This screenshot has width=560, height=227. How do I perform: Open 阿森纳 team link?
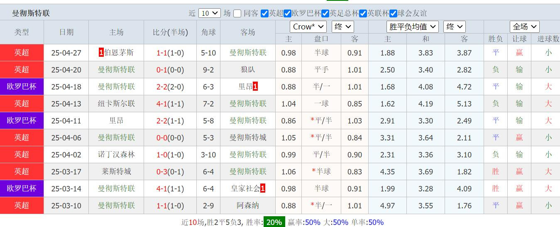248,205
